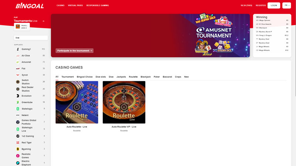296x166 pixels.
Task: Switch to the Poker tab
Action: pyautogui.click(x=157, y=77)
